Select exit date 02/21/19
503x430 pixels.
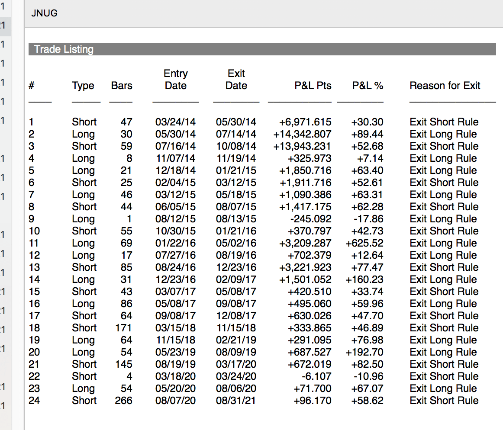(236, 340)
